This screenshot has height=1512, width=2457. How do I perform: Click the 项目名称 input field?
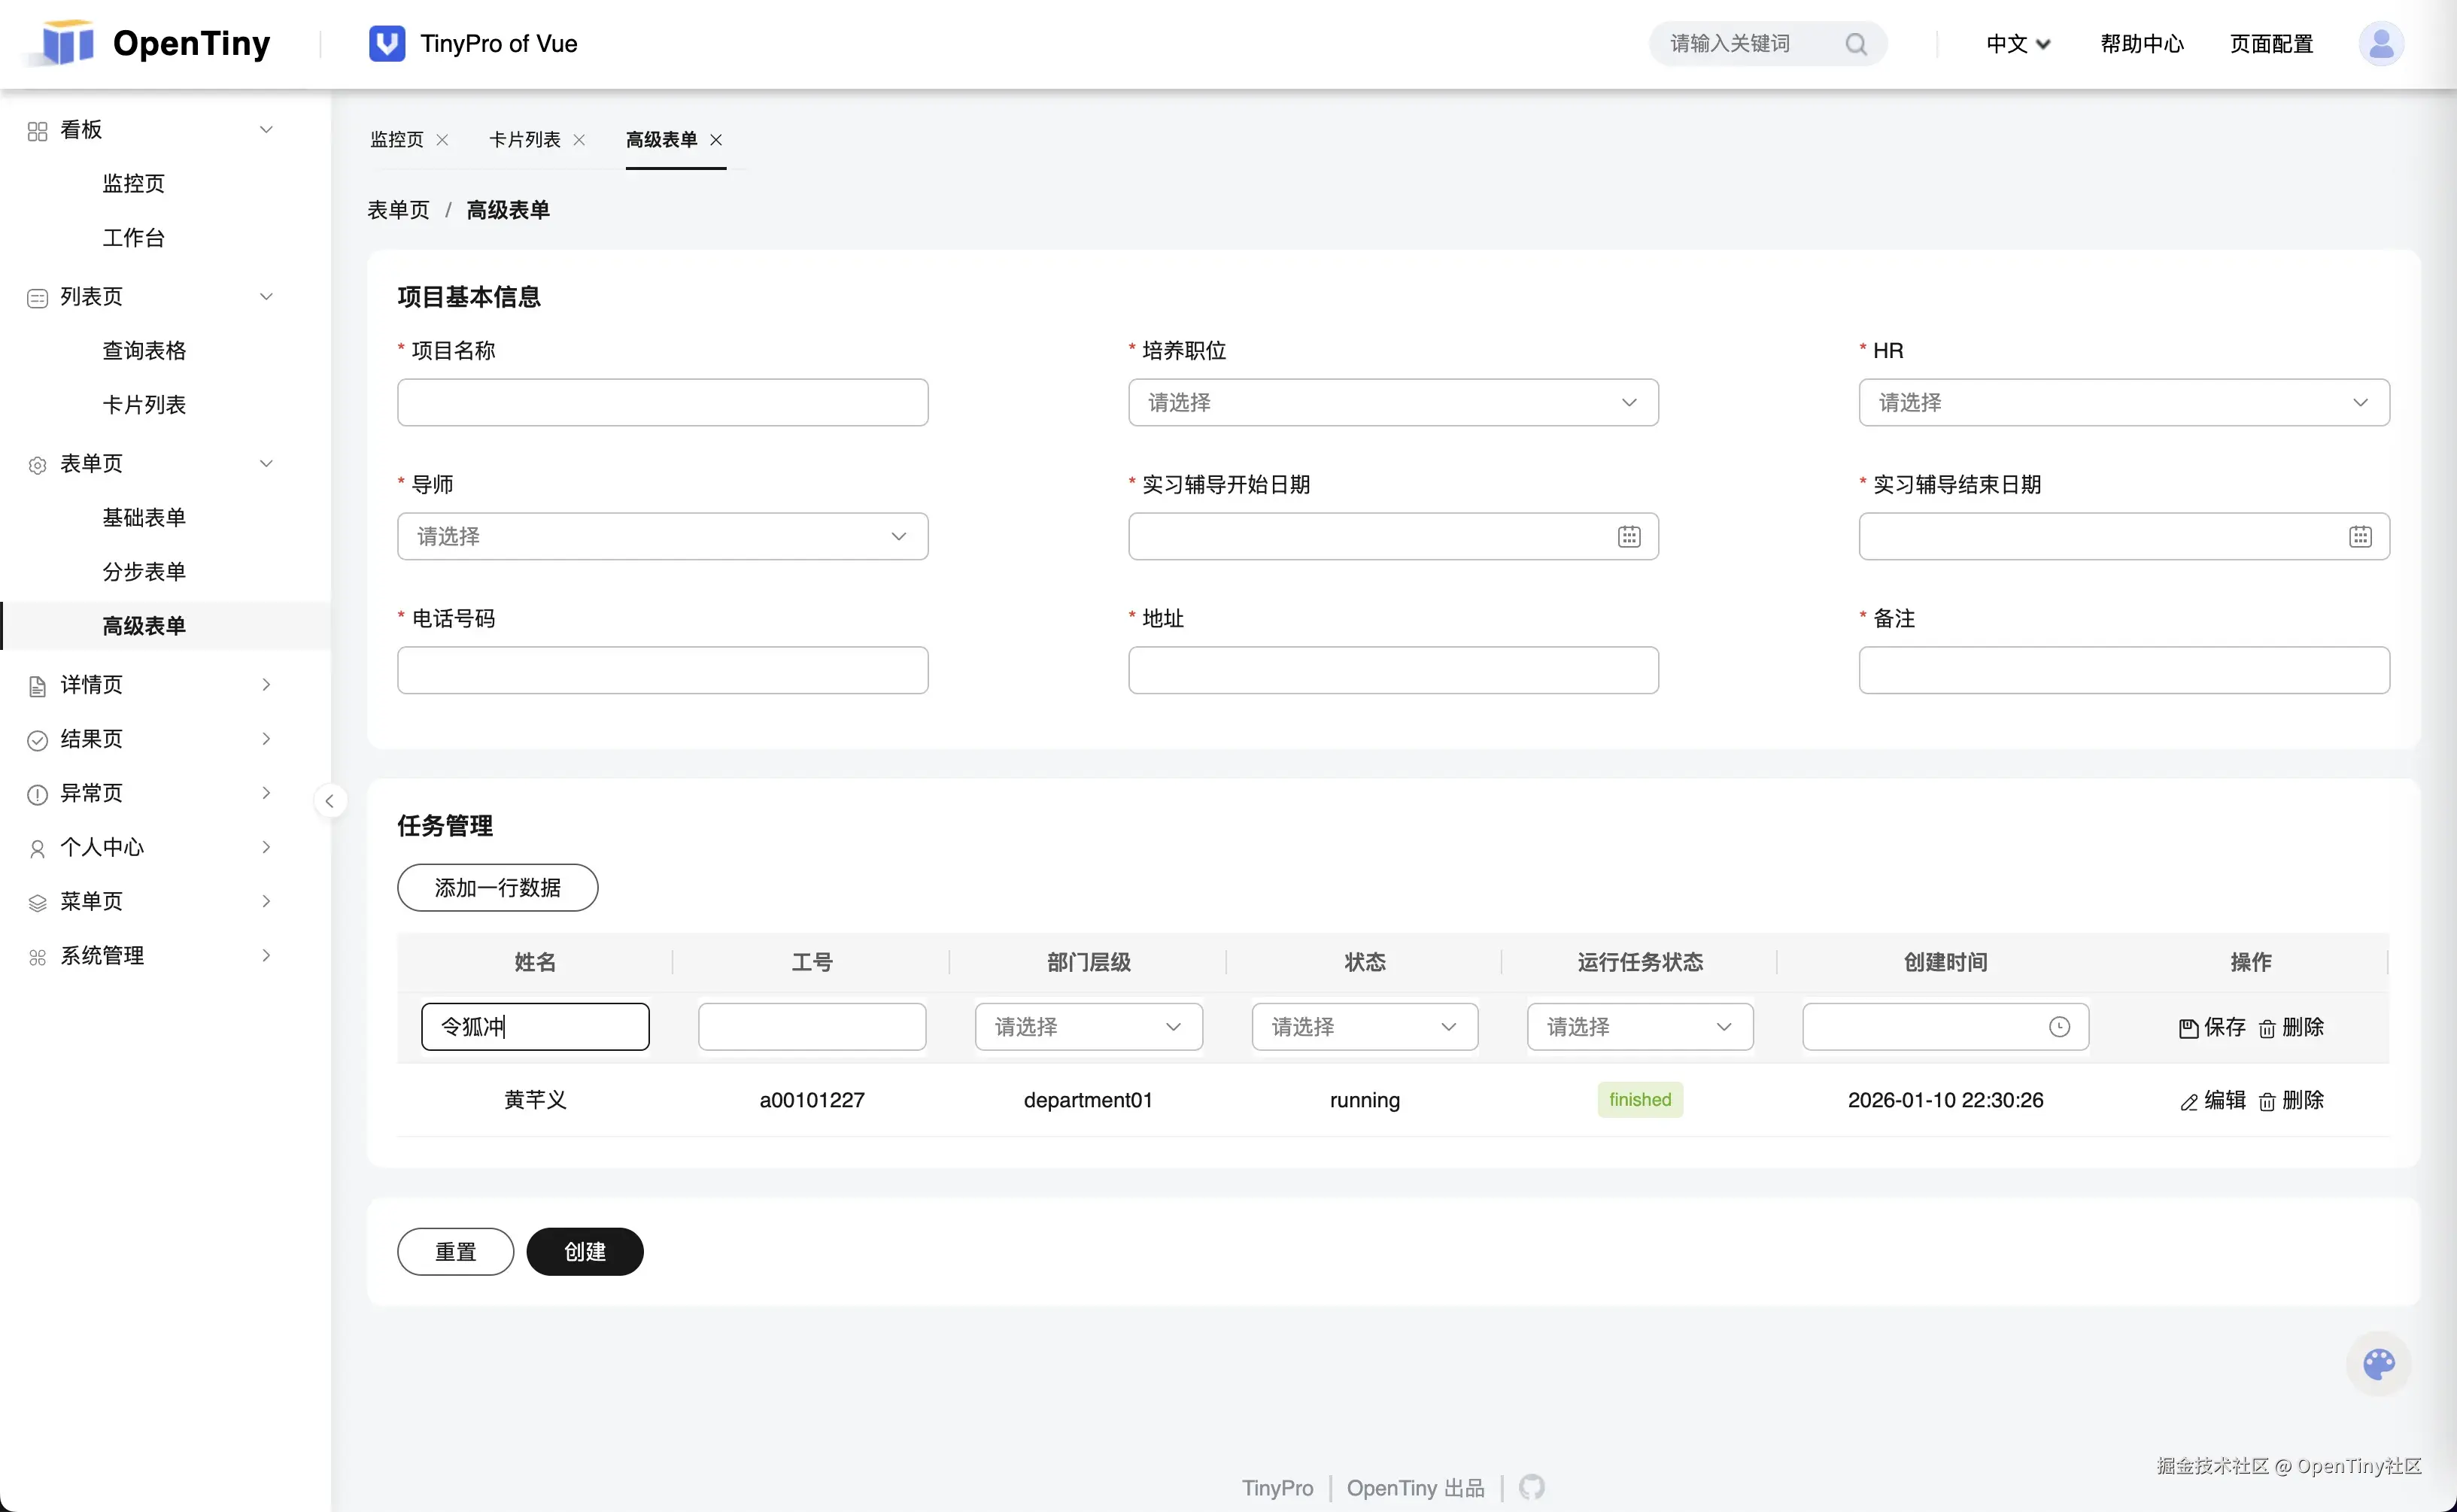(x=662, y=403)
